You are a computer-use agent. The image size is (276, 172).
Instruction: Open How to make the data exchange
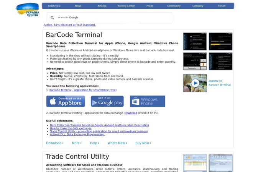pos(71,128)
